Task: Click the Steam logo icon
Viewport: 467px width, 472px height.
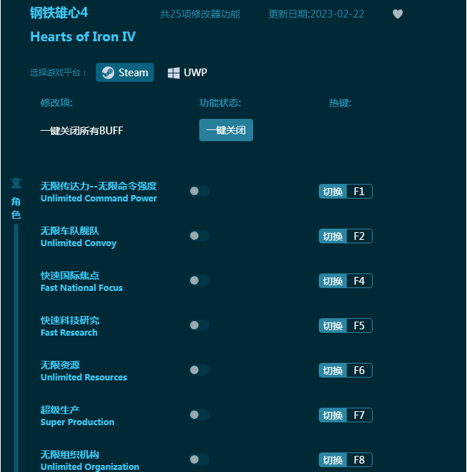Action: click(x=108, y=73)
